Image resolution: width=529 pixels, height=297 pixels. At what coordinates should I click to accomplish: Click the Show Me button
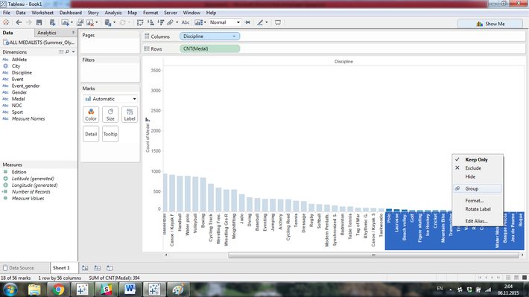pos(490,24)
